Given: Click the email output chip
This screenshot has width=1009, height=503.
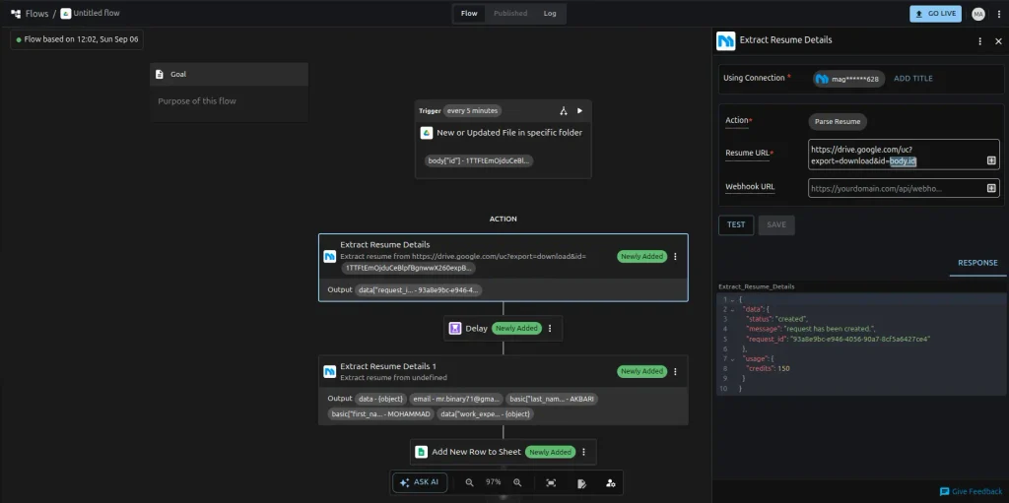Looking at the screenshot, I should (x=456, y=399).
